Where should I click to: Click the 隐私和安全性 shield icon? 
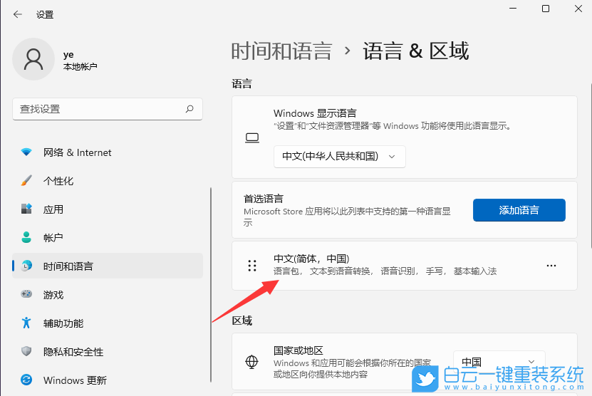tap(26, 351)
